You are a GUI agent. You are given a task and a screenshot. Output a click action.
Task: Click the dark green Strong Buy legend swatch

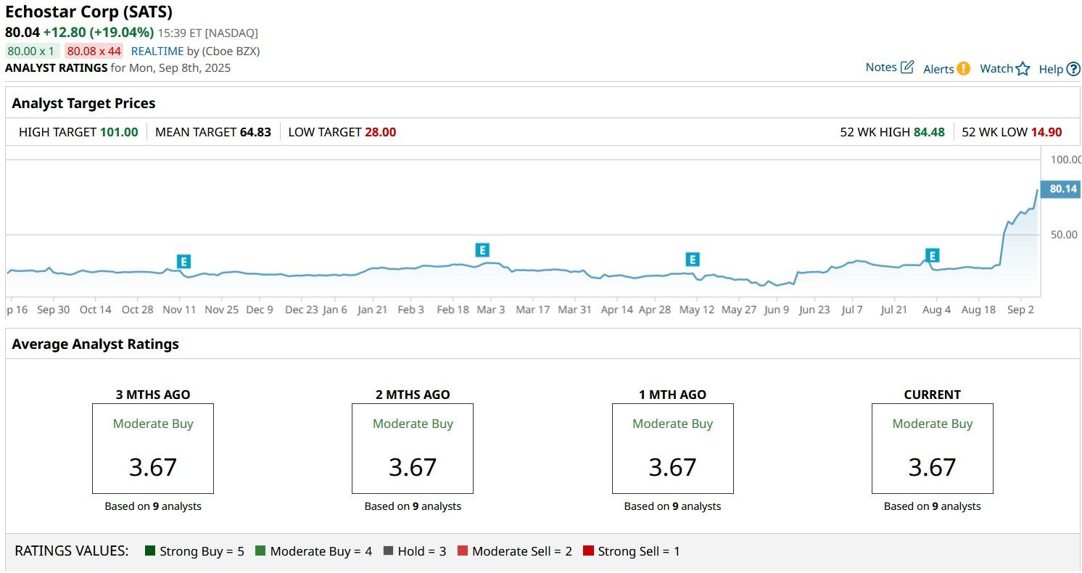[150, 551]
